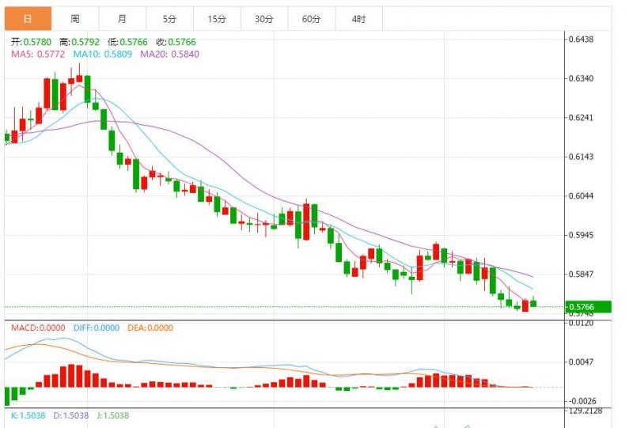
Task: Click the green current price tag 0.5766
Action: [588, 307]
